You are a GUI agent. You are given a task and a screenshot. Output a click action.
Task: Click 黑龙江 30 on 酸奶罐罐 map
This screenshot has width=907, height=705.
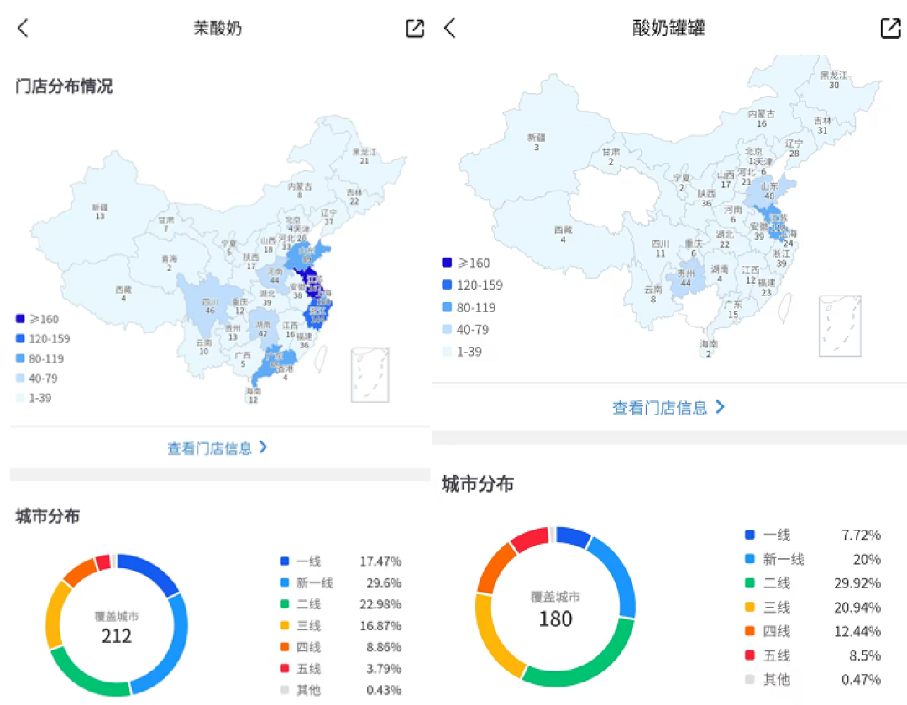pyautogui.click(x=834, y=80)
